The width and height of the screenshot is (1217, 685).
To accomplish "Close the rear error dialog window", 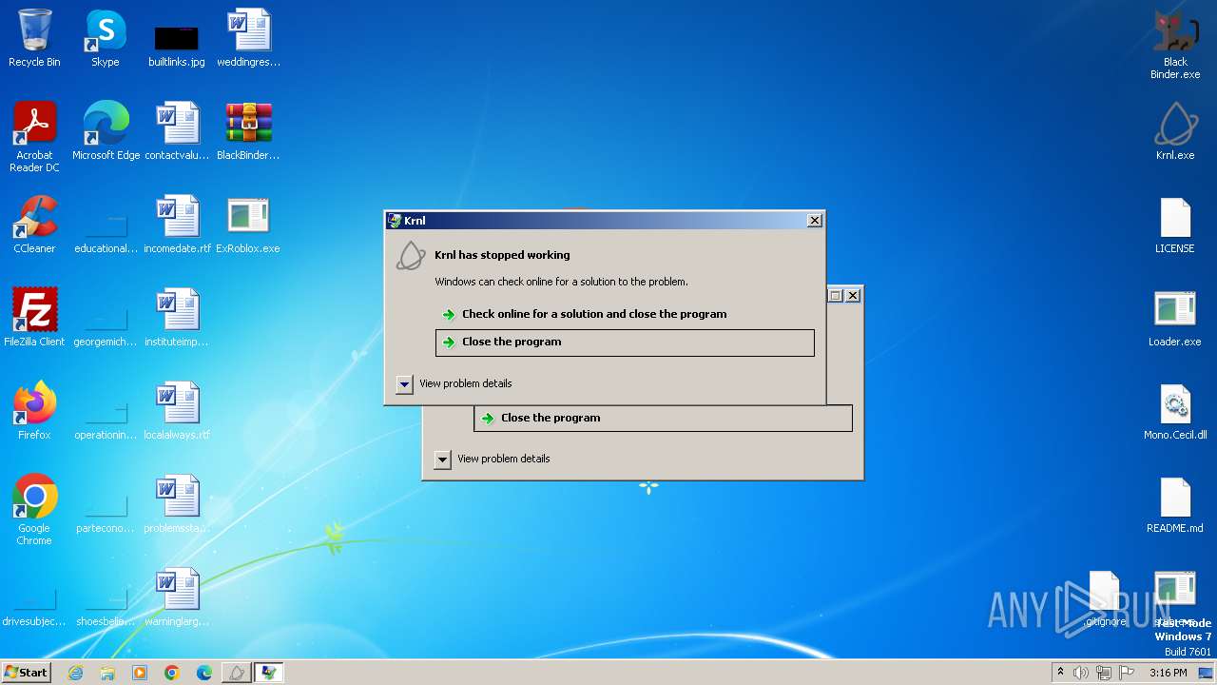I will click(x=853, y=296).
